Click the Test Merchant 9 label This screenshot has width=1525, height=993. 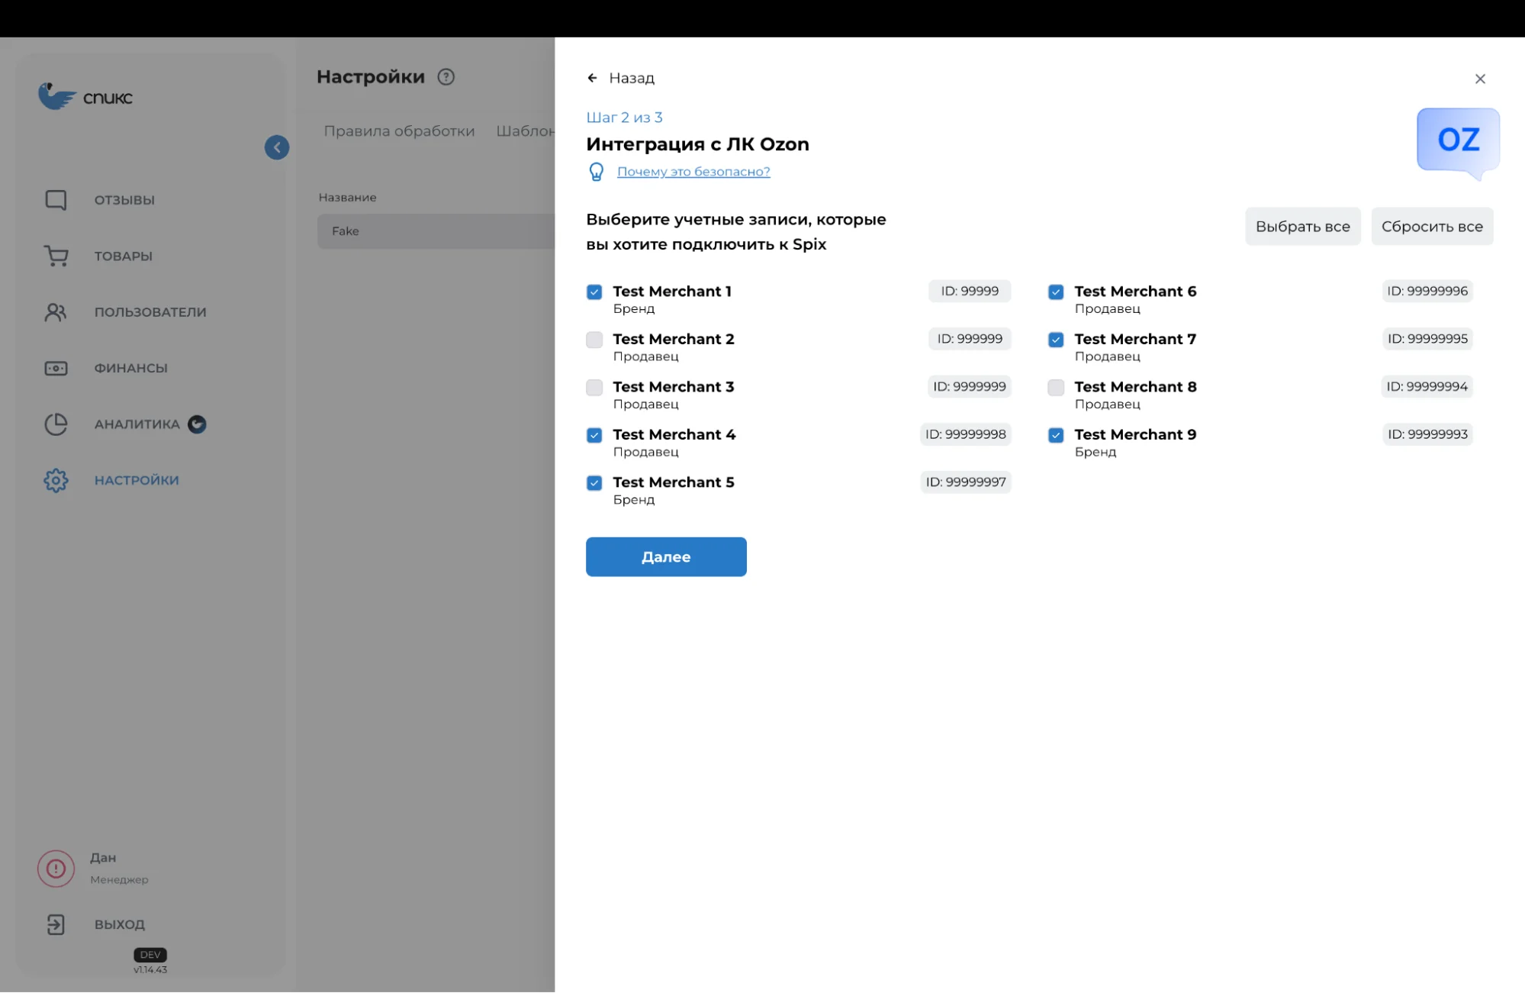1135,435
